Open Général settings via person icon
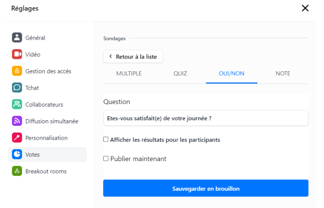This screenshot has width=324, height=208. coord(17,38)
